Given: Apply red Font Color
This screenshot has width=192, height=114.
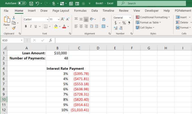Looking at the screenshot, I should point(64,26).
